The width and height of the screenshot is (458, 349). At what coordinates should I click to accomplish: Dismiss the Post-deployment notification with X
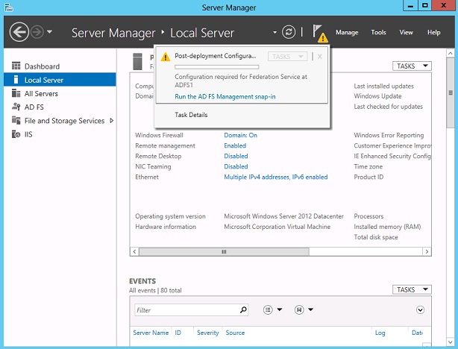pos(320,57)
